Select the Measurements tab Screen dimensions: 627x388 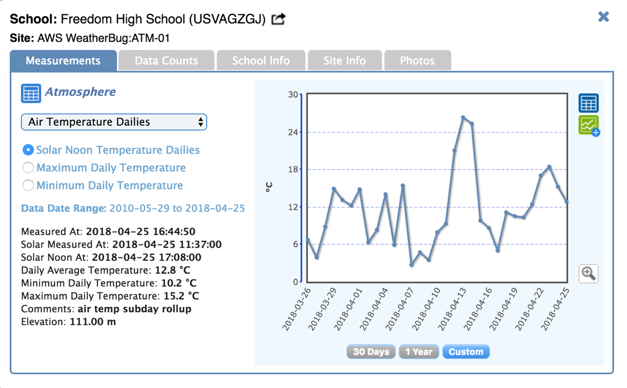pos(63,60)
